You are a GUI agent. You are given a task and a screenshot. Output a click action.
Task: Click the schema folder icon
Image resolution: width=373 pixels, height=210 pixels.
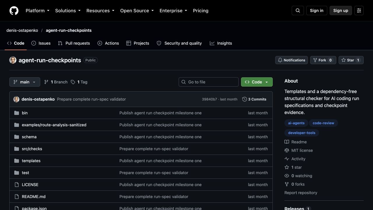[17, 137]
